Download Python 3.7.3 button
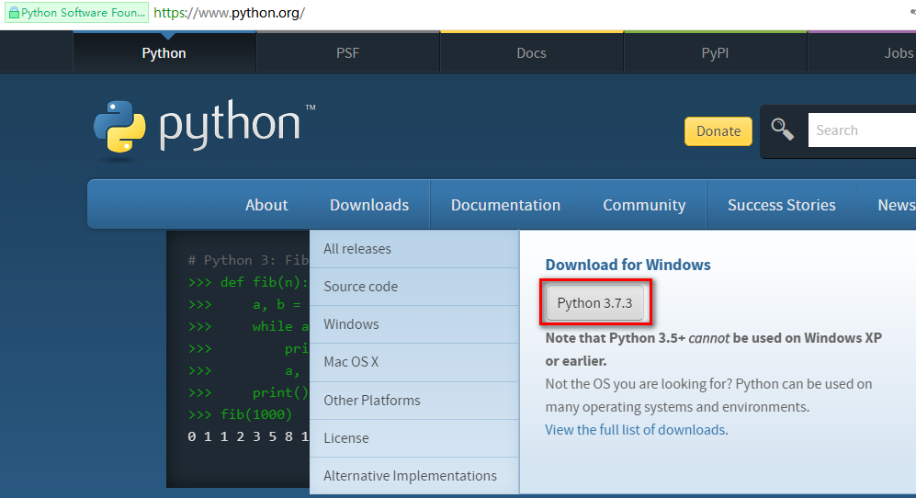916x498 pixels. (594, 303)
